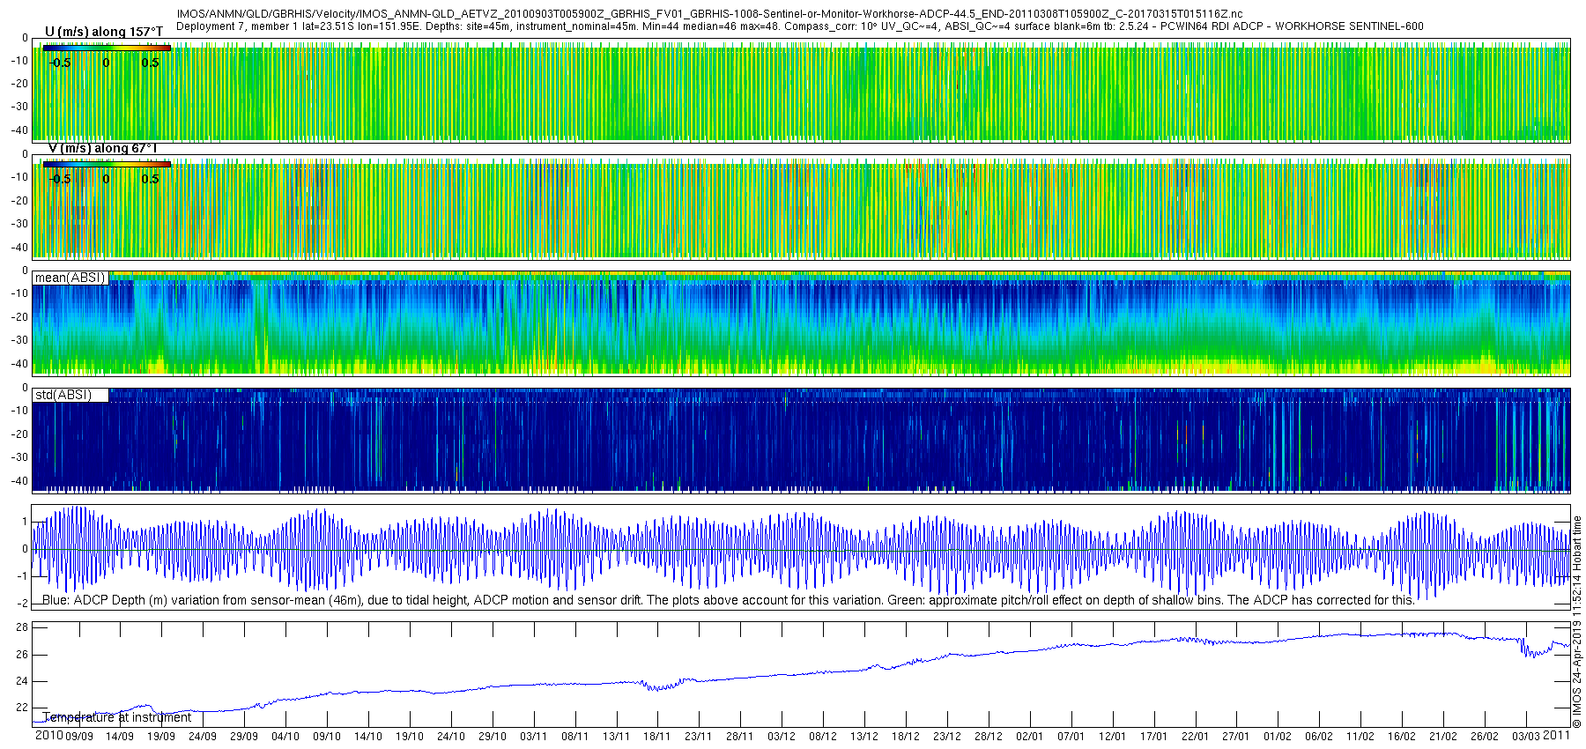Click the '2010' year label on time axis
The height and width of the screenshot is (749, 1586).
click(48, 735)
